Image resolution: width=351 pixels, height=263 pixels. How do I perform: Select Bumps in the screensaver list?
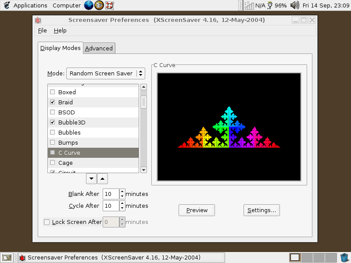[93, 142]
